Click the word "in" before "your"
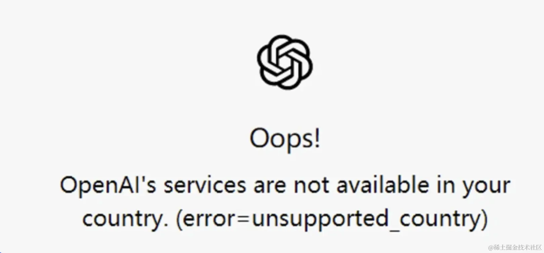This screenshot has height=253, width=544. [x=446, y=185]
